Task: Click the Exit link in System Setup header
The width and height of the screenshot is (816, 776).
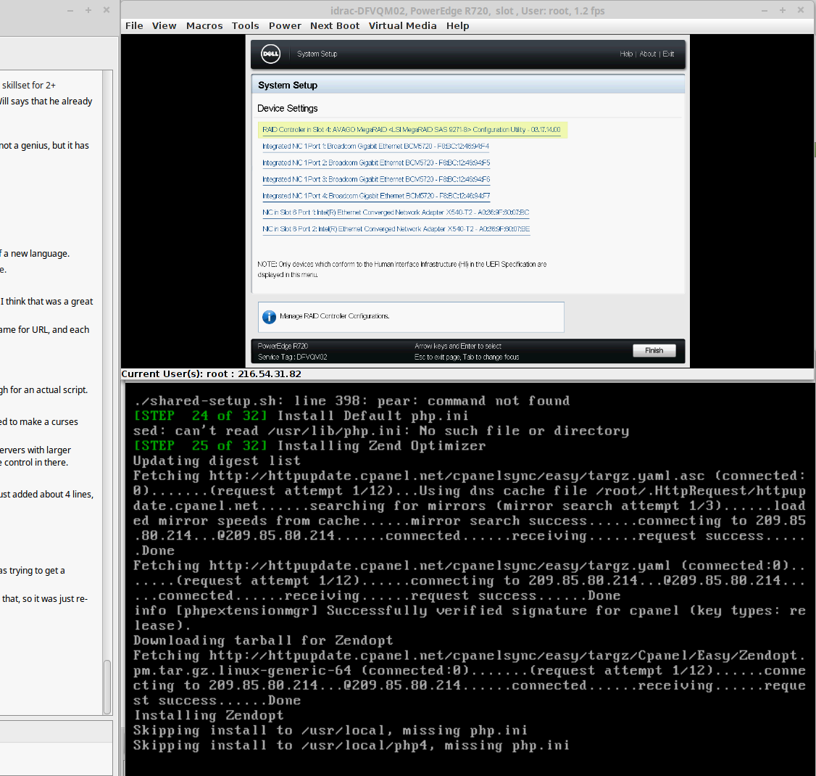Action: point(668,54)
